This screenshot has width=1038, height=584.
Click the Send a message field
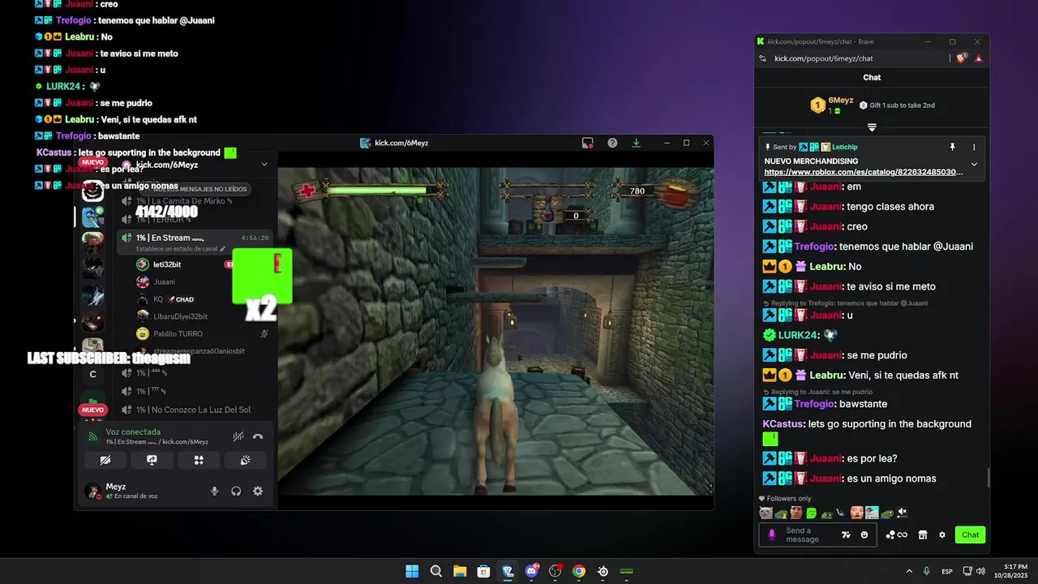(811, 535)
